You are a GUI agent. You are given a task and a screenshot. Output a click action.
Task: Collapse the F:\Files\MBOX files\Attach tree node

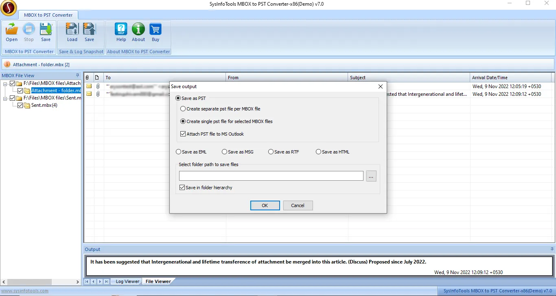6,83
